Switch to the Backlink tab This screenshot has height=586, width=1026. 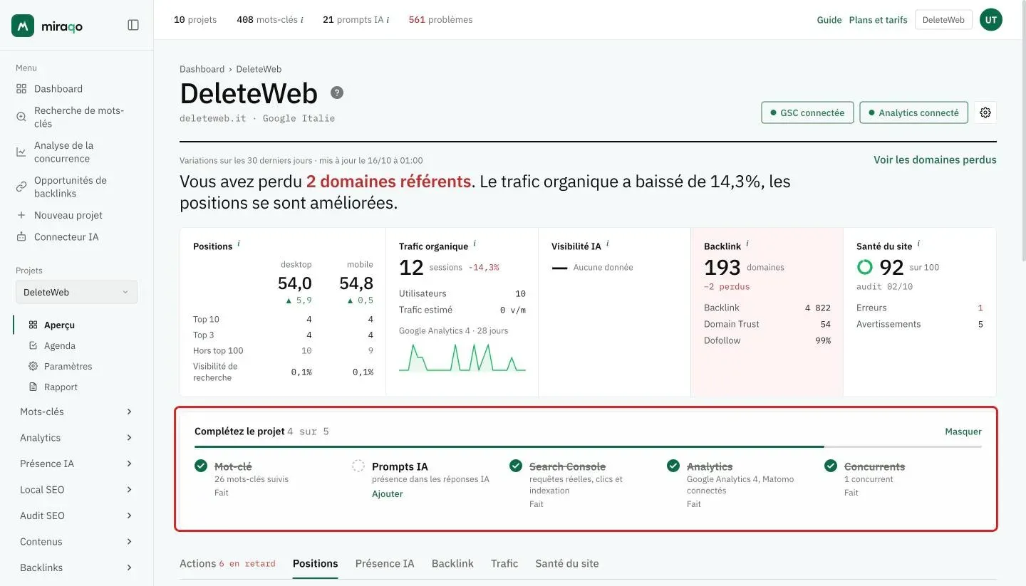click(x=452, y=563)
